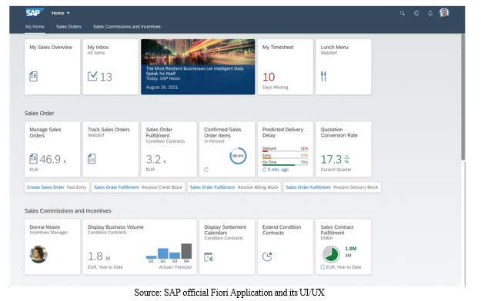Viewport: 481px width, 301px height.
Task: Open the user profile avatar
Action: 444,13
